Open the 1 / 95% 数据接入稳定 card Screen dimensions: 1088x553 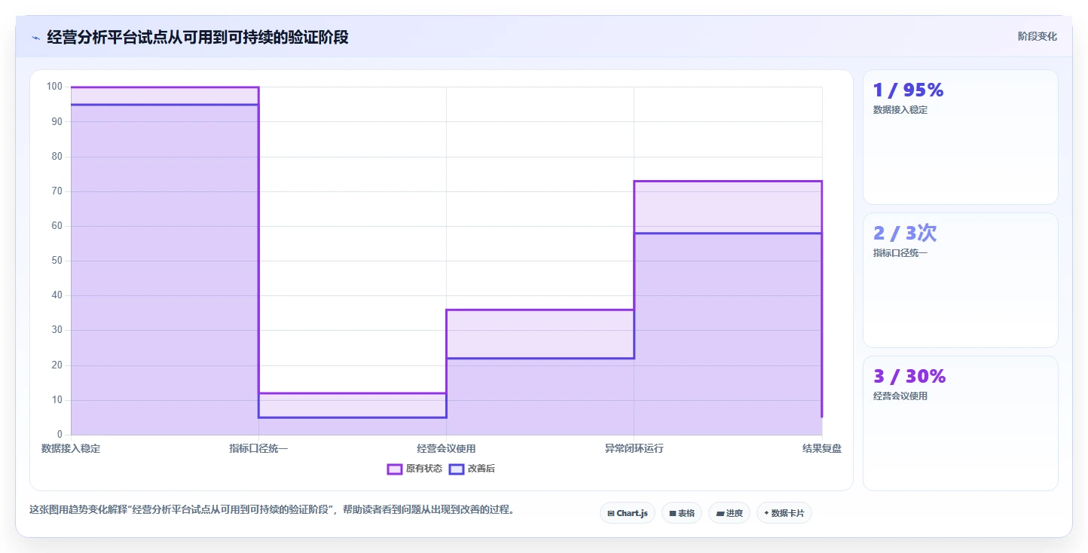960,137
